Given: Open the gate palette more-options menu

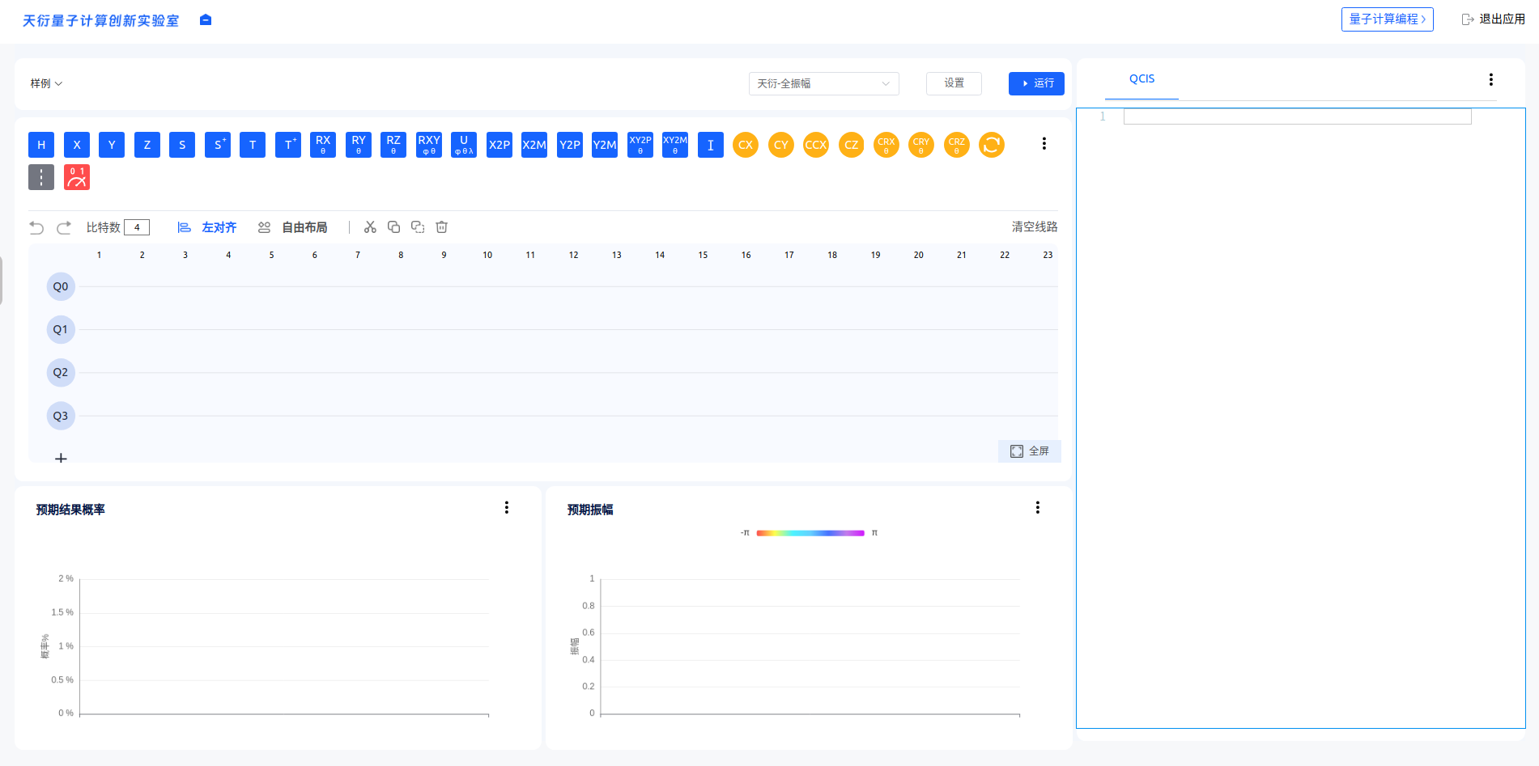Looking at the screenshot, I should (1044, 143).
